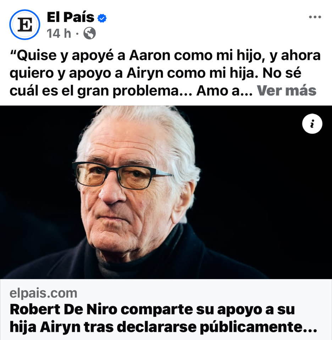Click the E logo inside the avatar
The image size is (332, 340).
pos(25,24)
